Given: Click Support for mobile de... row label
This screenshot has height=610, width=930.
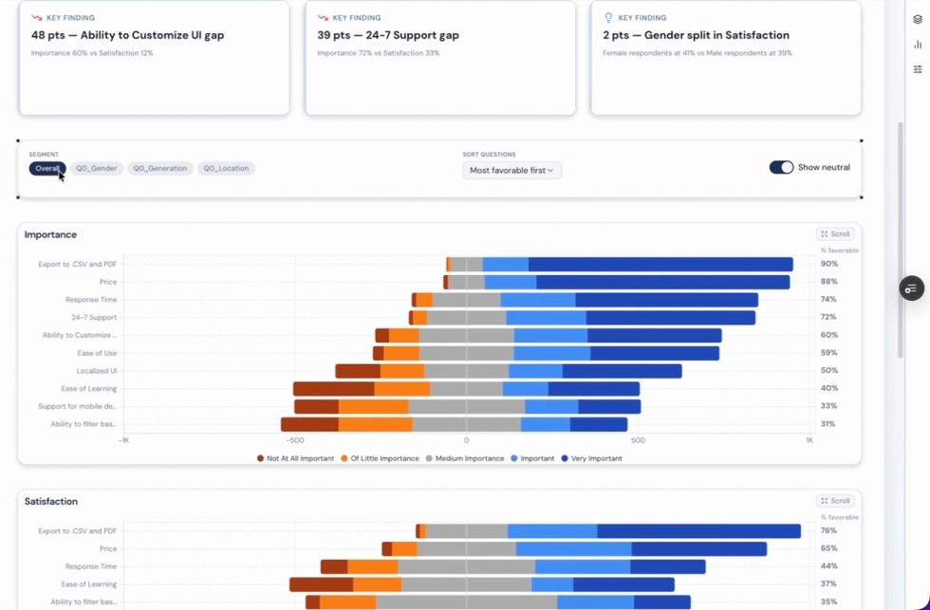Looking at the screenshot, I should (78, 407).
